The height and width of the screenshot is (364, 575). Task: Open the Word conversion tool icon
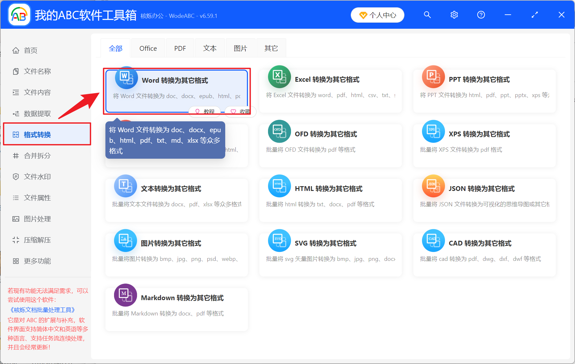point(126,78)
